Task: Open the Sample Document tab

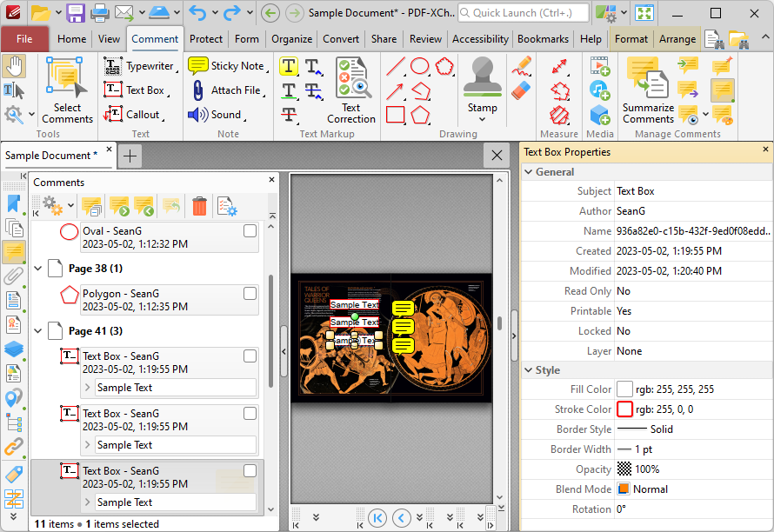Action: click(51, 156)
